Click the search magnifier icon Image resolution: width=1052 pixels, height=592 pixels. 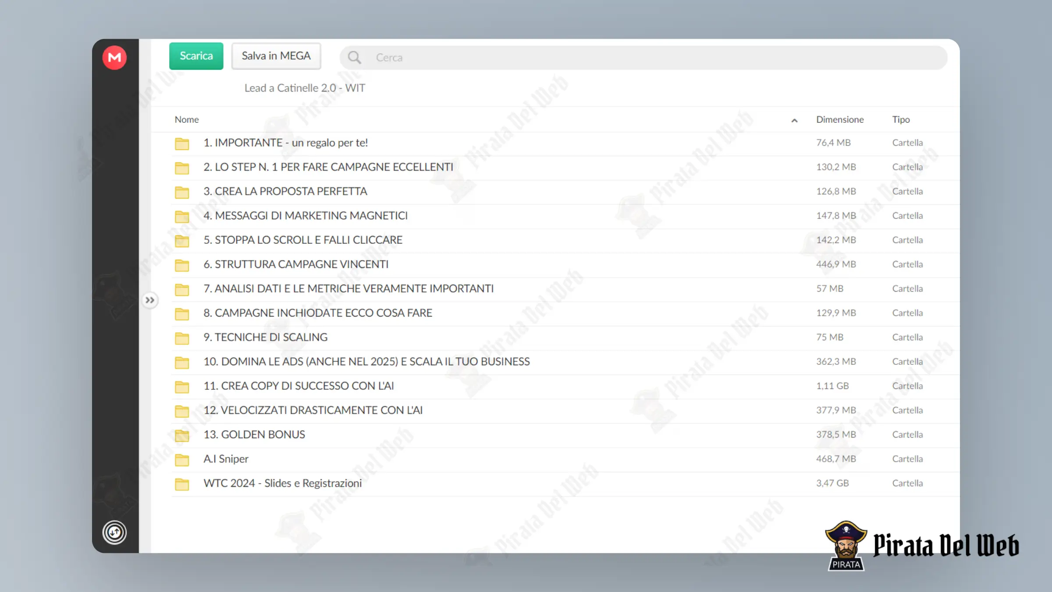pyautogui.click(x=354, y=57)
